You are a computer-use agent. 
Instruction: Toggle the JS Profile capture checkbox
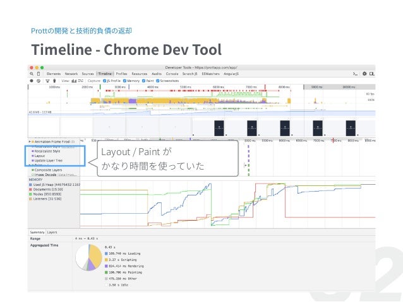pos(105,81)
